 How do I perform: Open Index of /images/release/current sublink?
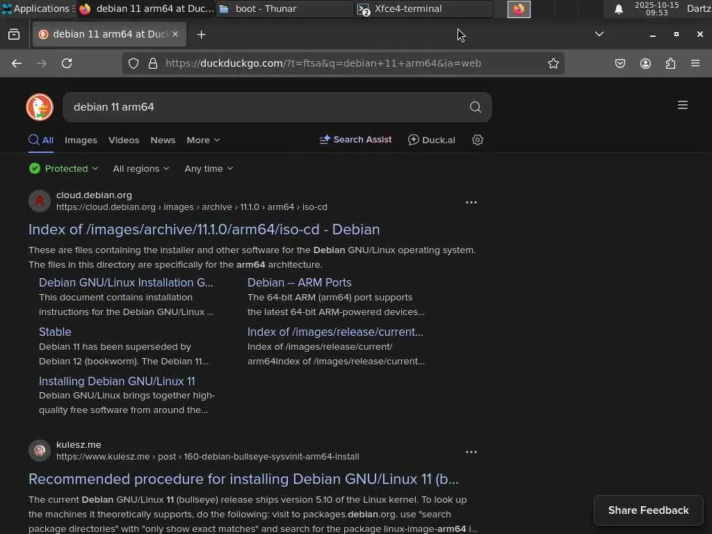tap(335, 332)
